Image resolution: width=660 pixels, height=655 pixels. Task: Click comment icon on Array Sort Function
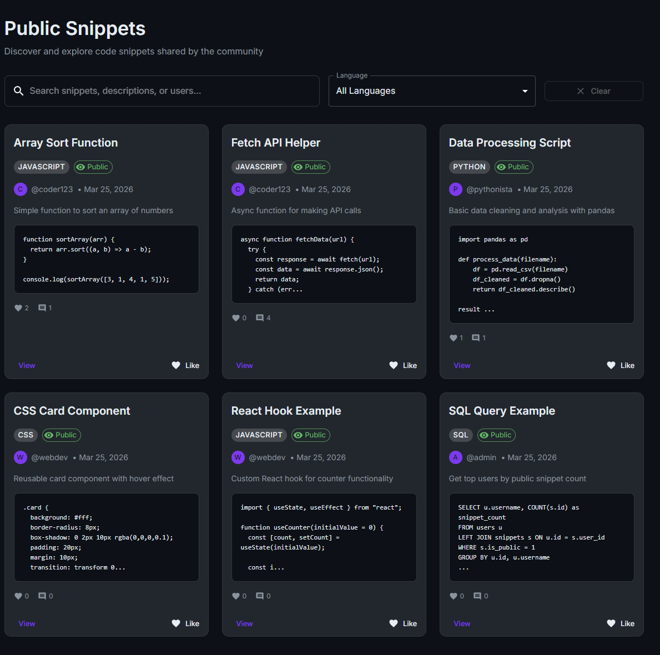42,308
